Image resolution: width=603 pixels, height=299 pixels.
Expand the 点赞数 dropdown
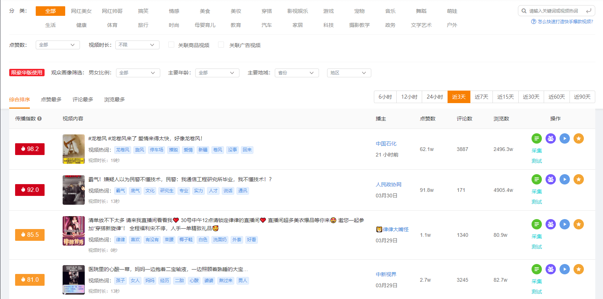(57, 45)
